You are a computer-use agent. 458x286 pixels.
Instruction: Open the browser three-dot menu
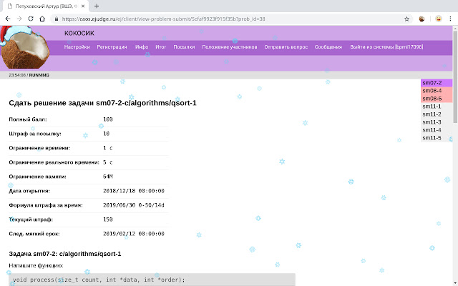[450, 19]
